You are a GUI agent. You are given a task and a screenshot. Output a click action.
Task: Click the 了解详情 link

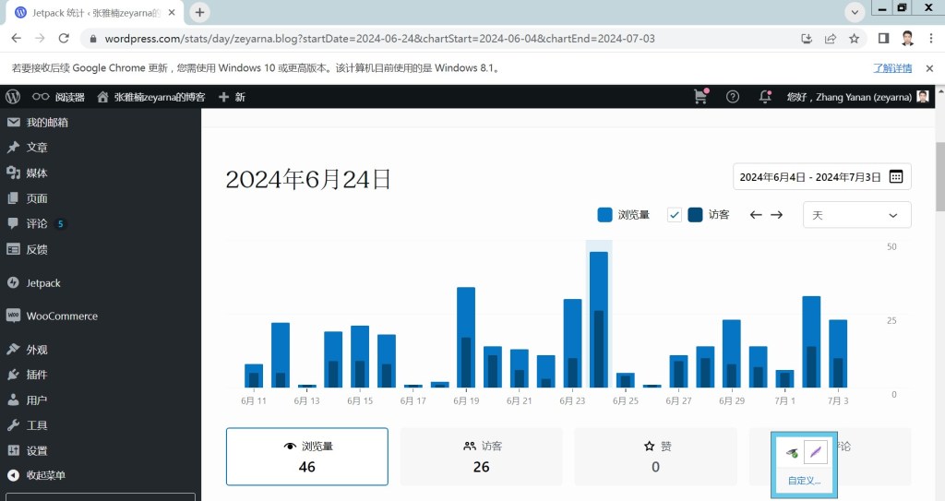coord(892,68)
